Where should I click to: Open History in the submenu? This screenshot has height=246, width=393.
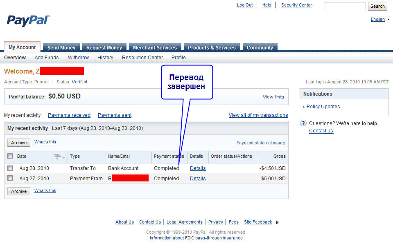105,58
